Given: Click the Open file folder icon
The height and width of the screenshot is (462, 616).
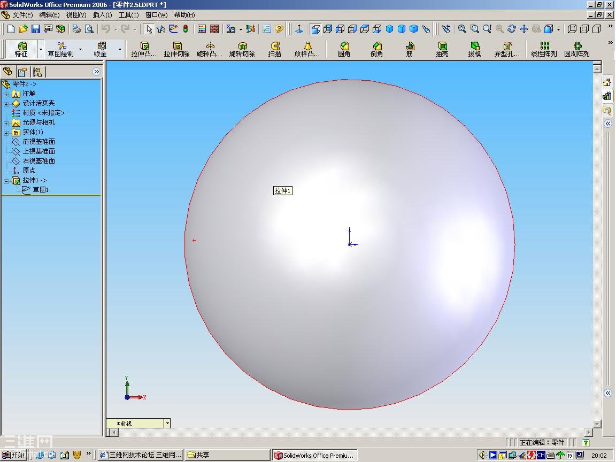Looking at the screenshot, I should point(24,29).
